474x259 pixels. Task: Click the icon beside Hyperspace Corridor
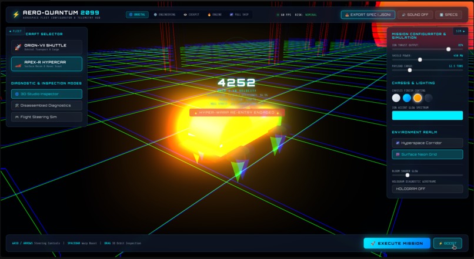(x=398, y=143)
